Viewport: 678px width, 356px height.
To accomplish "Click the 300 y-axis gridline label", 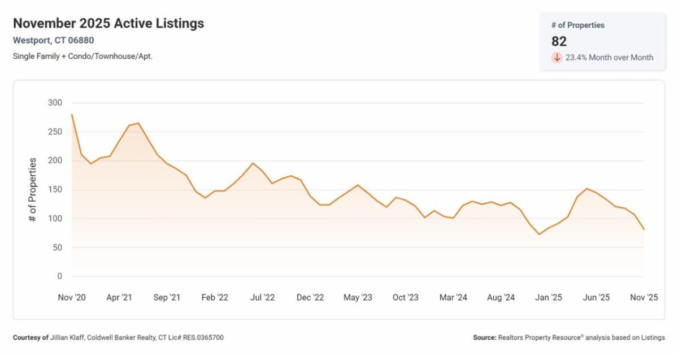I will coord(55,103).
